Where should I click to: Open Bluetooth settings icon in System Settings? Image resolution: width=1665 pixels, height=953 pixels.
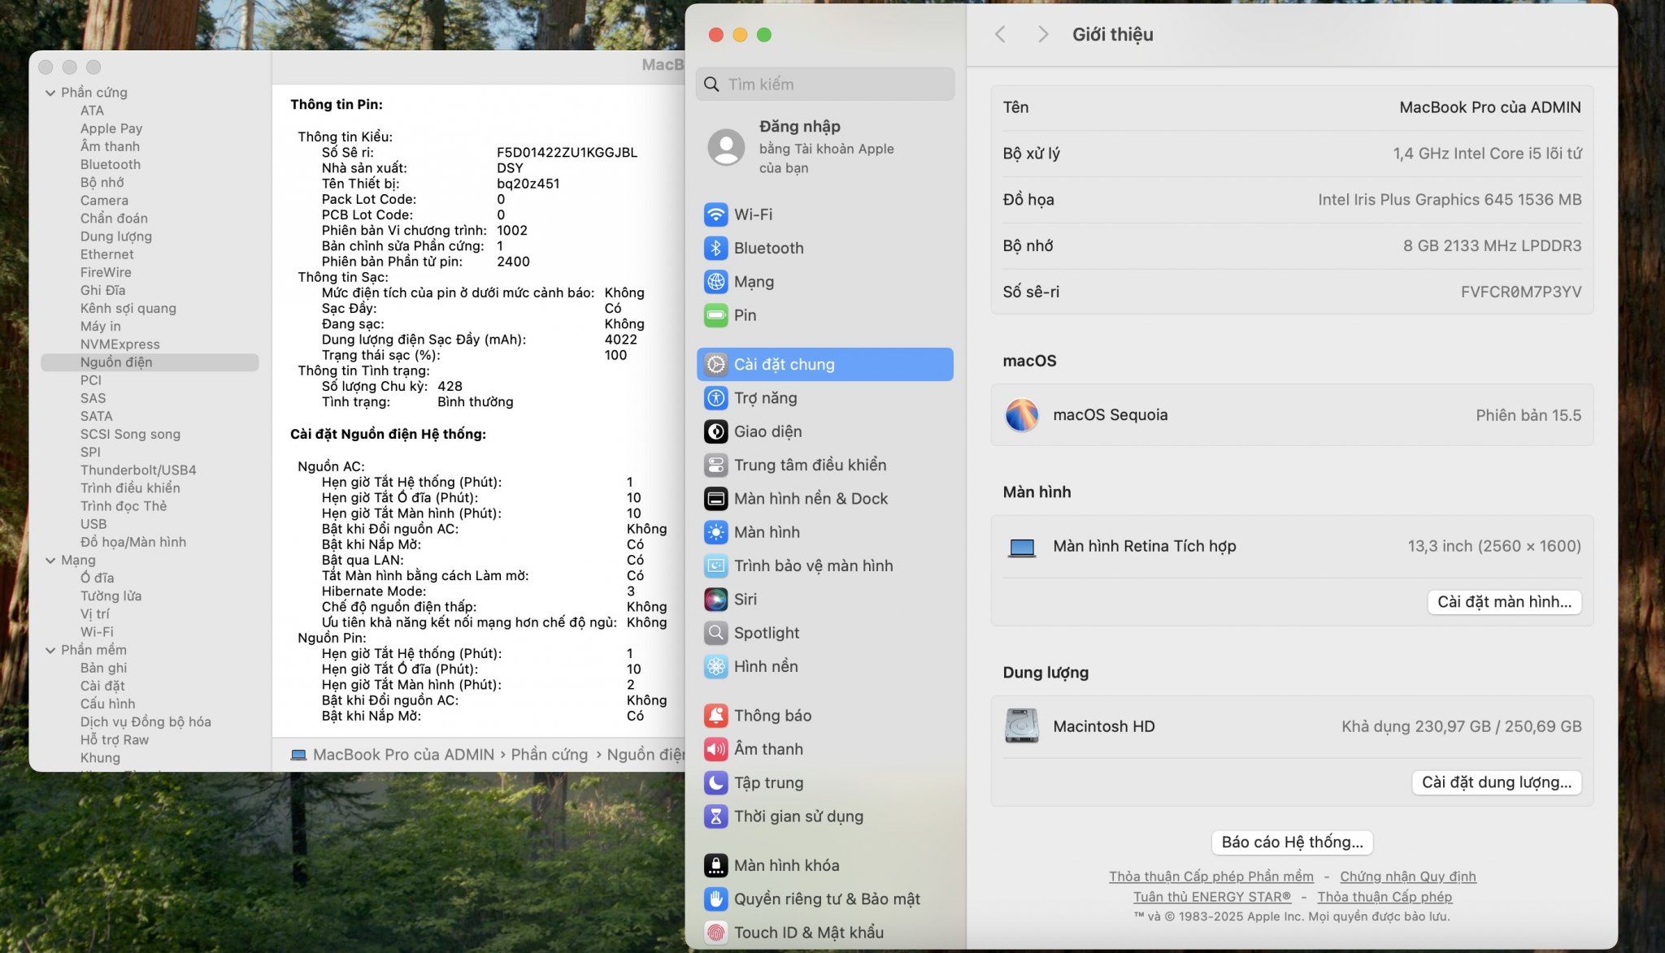point(715,248)
